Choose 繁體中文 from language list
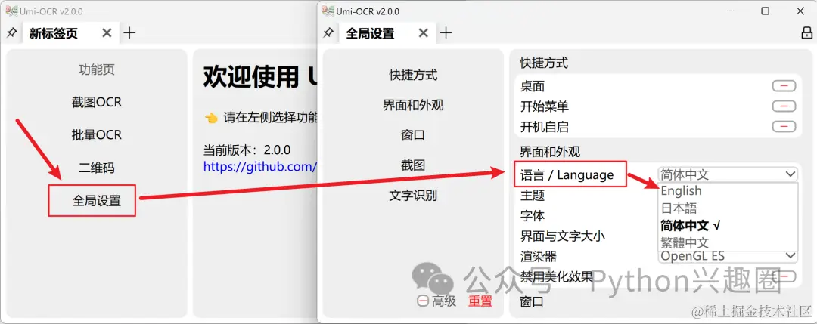 tap(728, 242)
